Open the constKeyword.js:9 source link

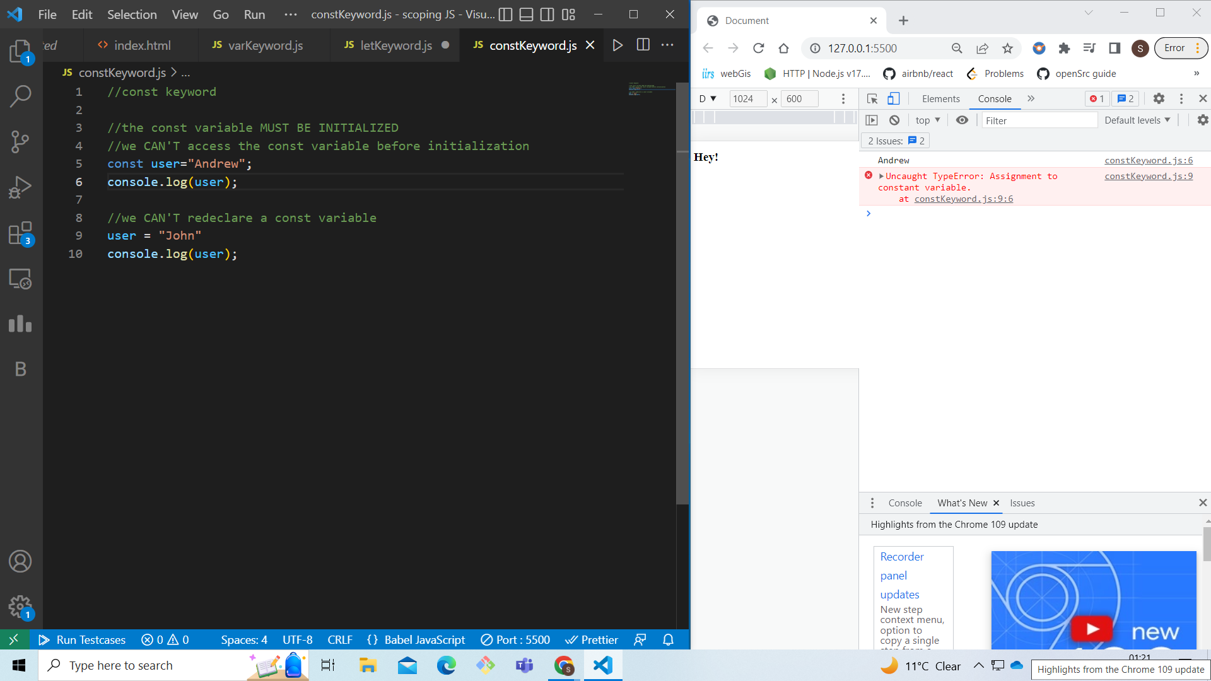[x=1148, y=176]
